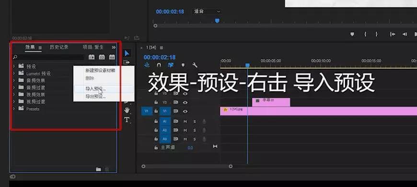Image resolution: width=417 pixels, height=187 pixels.
Task: Expand the 预设 folder
Action: point(14,66)
